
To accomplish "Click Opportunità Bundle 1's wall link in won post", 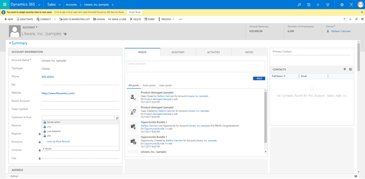I will 158,129.
